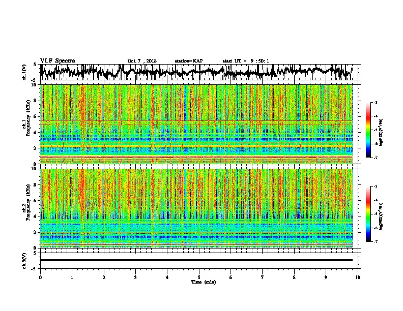This screenshot has width=403, height=311.
Task: Click the "VLF Spectra" plot title
Action: pyautogui.click(x=57, y=61)
